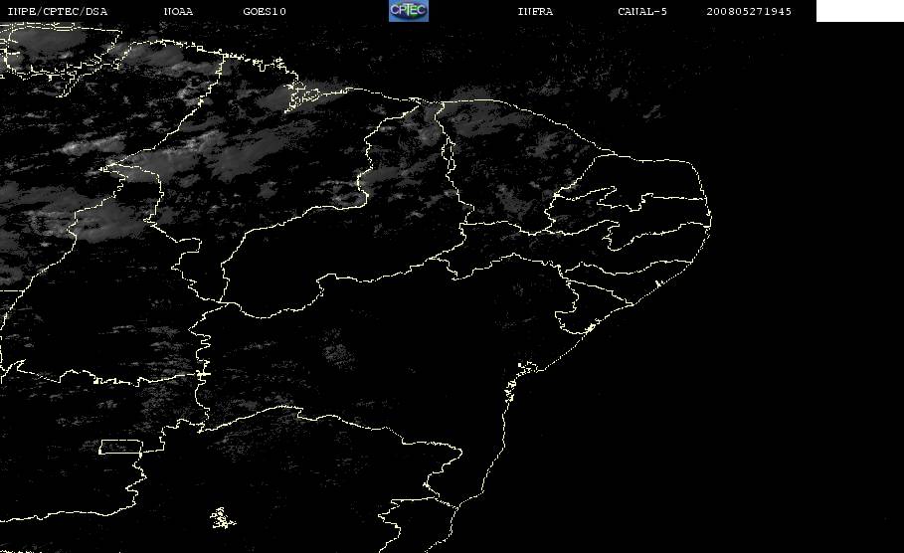The width and height of the screenshot is (904, 553).
Task: Click the INPE/CPTEC/DSA header text
Action: point(57,12)
